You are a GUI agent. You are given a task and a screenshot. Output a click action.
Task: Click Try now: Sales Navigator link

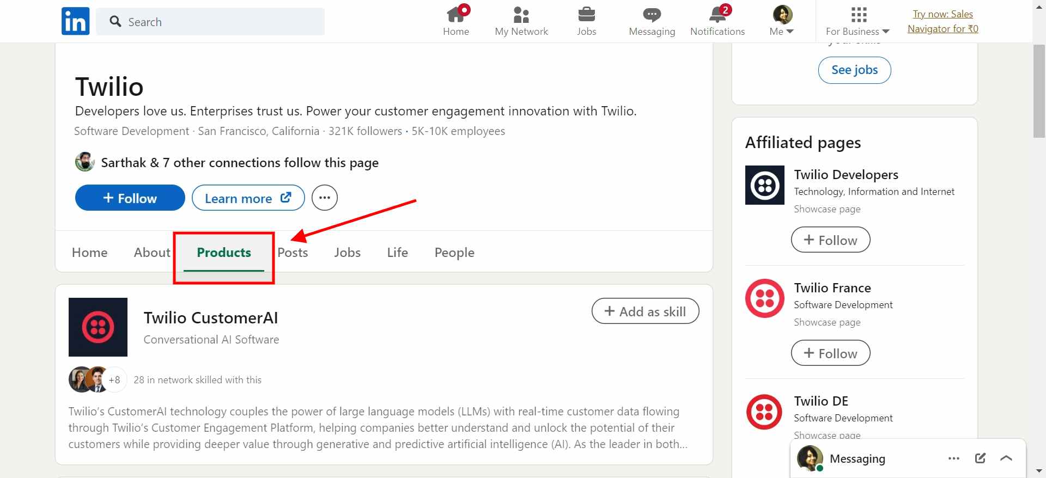click(x=943, y=21)
